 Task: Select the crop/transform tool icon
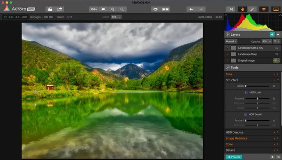point(231,9)
